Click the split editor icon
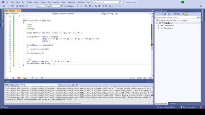 coord(152,14)
